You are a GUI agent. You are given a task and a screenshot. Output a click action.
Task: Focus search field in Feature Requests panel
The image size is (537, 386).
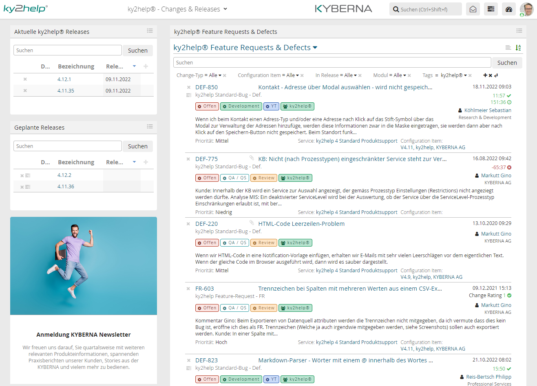coord(332,63)
